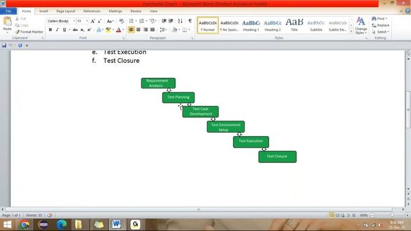The width and height of the screenshot is (411, 231).
Task: Open the font size dropdown showing 11
Action: [87, 21]
